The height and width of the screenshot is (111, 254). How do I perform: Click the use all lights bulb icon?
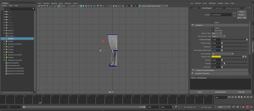point(91,6)
